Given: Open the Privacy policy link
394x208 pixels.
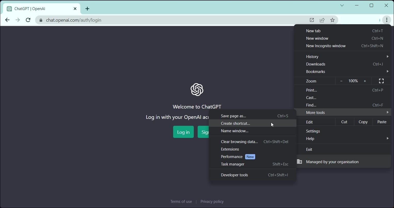Looking at the screenshot, I should 212,201.
